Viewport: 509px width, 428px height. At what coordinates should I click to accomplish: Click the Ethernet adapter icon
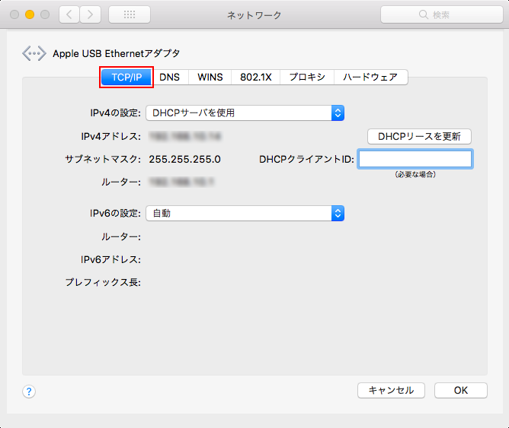pyautogui.click(x=34, y=53)
